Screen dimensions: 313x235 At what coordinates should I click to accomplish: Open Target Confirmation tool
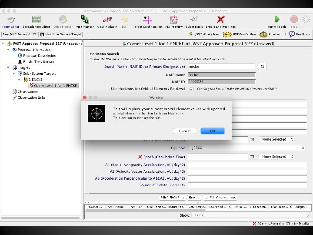[147, 22]
